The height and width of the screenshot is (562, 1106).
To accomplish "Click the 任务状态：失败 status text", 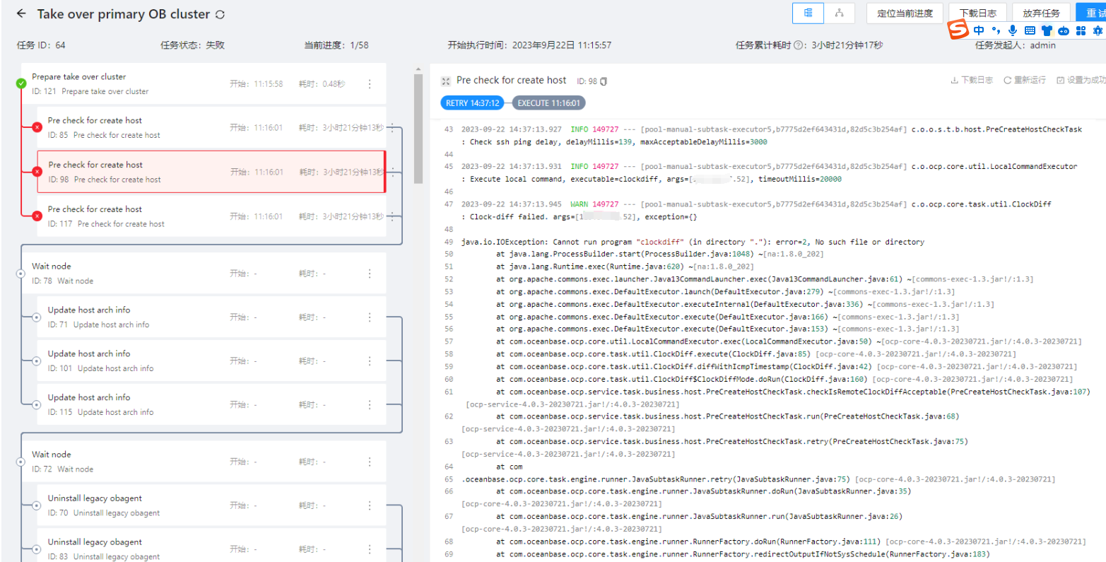I will (192, 45).
